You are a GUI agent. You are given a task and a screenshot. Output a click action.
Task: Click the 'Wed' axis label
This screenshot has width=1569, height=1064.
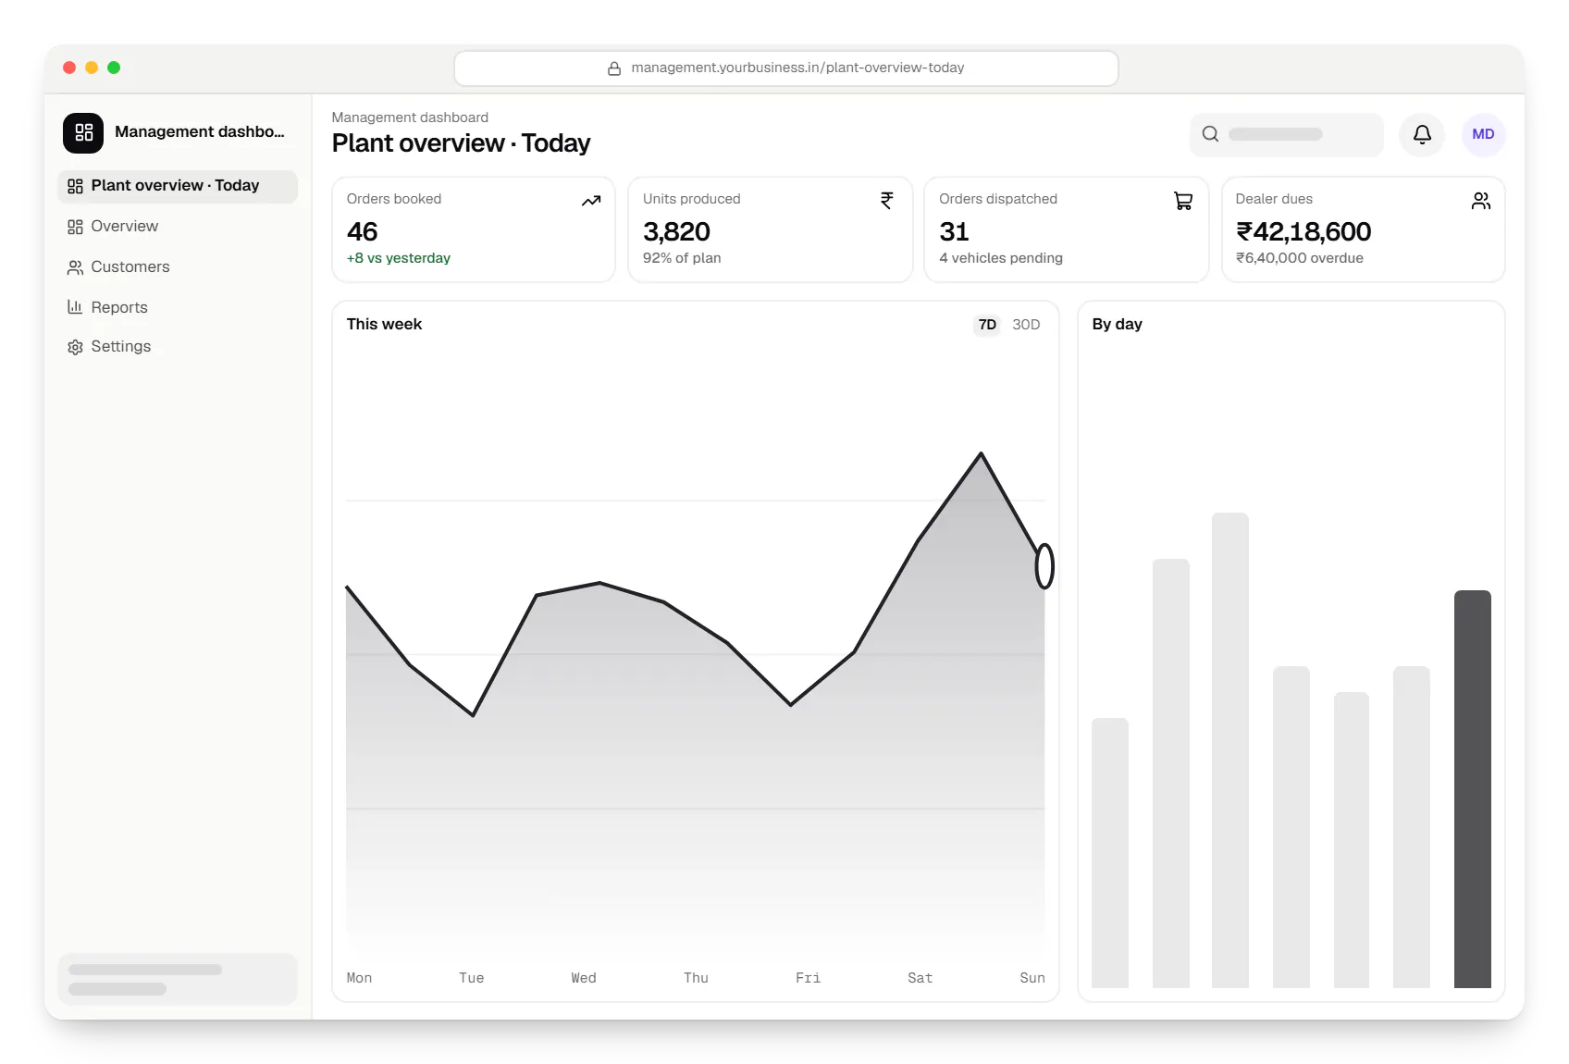[x=584, y=978]
